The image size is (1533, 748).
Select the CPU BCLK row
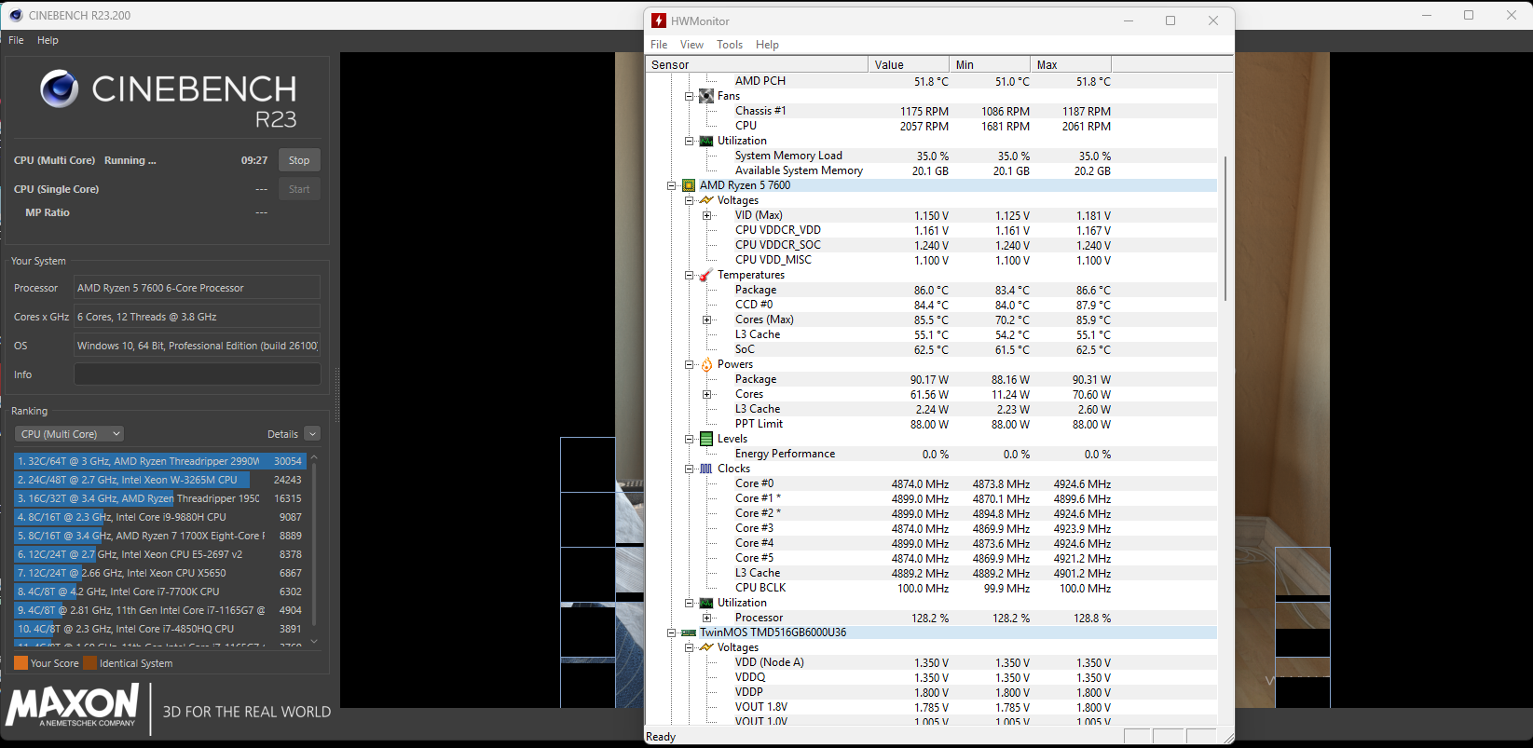pos(931,588)
